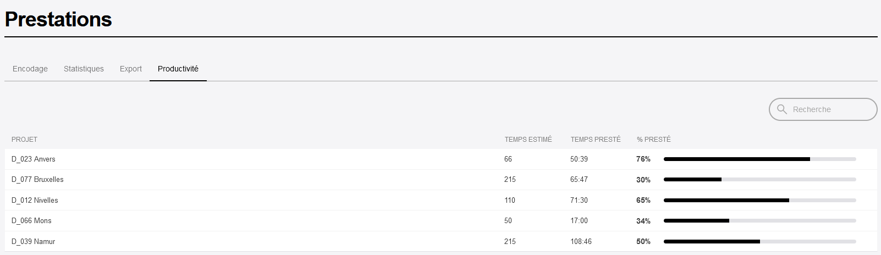The image size is (881, 255).
Task: Click the % PRESTÉ column header
Action: pos(654,140)
